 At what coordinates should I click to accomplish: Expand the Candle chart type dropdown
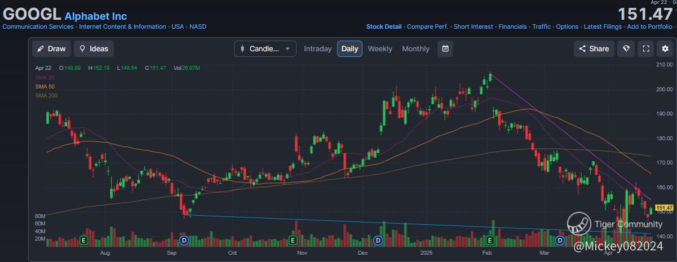coord(265,48)
